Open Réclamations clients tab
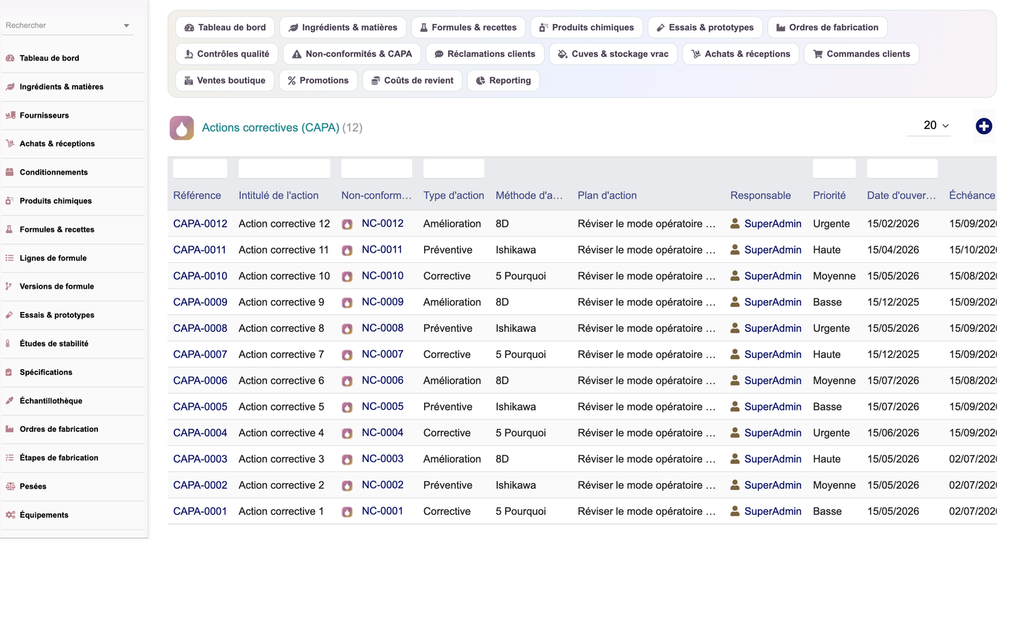This screenshot has height=636, width=1018. [485, 54]
